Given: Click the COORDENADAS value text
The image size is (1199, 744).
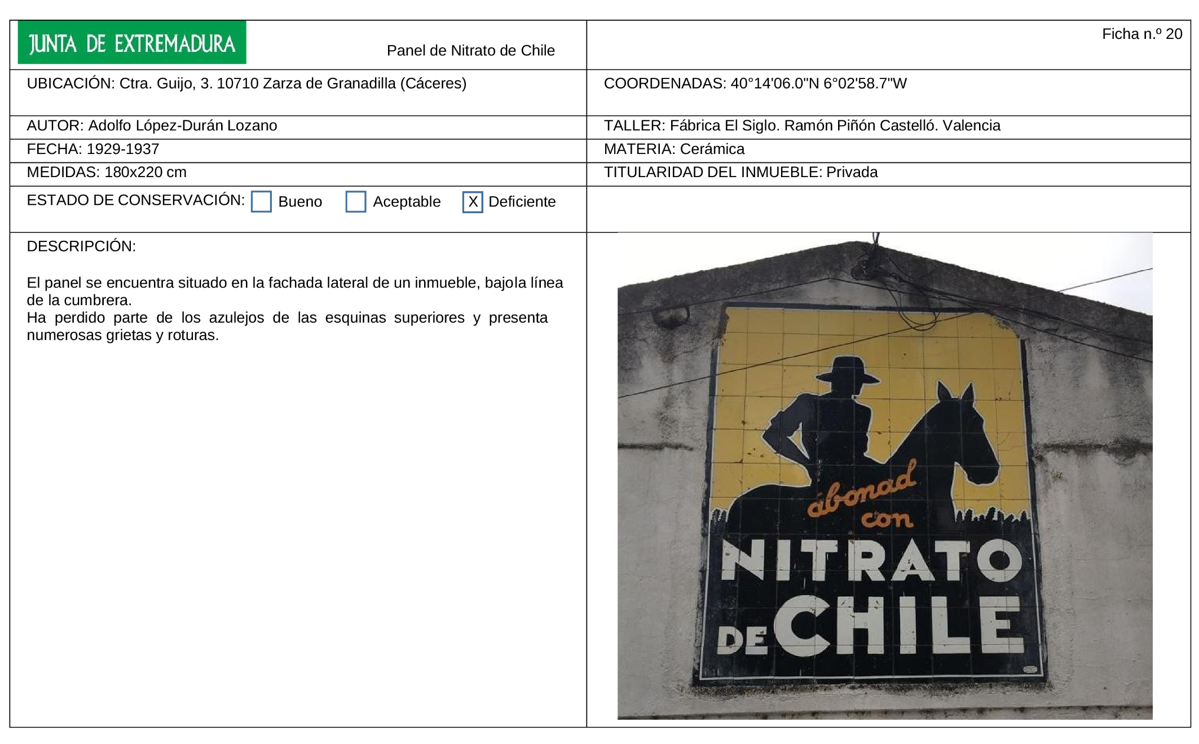Looking at the screenshot, I should 819,83.
